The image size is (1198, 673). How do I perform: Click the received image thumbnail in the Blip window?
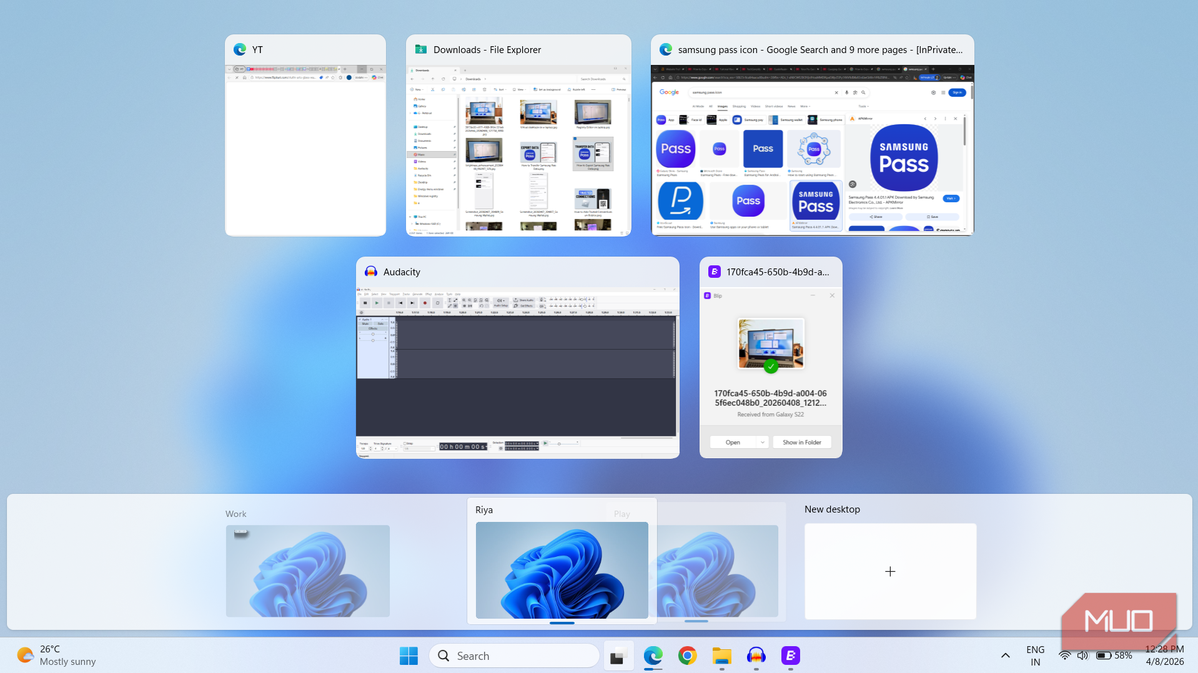coord(771,344)
